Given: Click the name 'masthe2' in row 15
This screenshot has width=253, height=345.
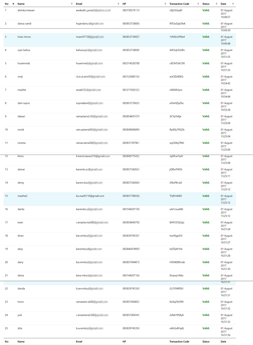Looking at the screenshot, I should (23, 196).
